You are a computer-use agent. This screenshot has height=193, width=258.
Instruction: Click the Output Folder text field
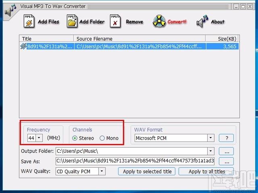[131, 151]
